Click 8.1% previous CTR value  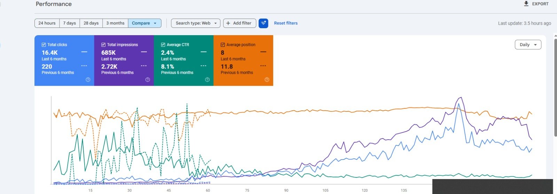(x=167, y=67)
